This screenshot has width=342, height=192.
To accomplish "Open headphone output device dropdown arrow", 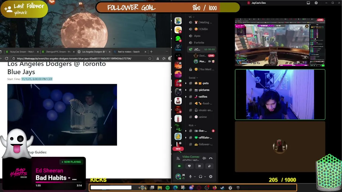I will (205, 177).
